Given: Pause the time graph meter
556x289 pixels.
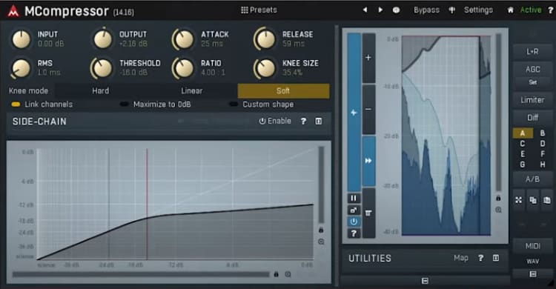Looking at the screenshot, I should pyautogui.click(x=354, y=198).
